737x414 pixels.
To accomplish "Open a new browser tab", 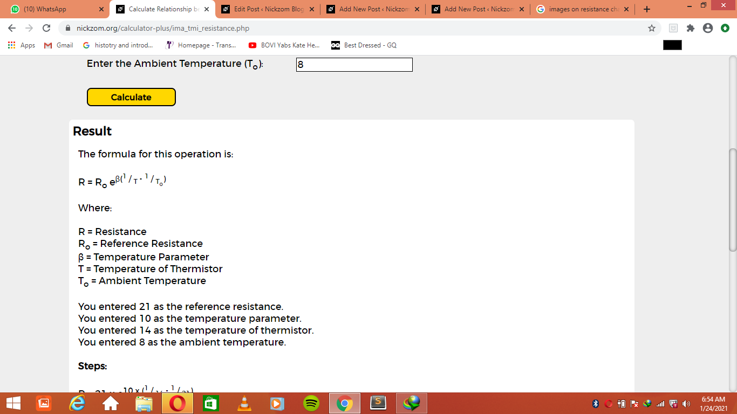I will click(x=647, y=9).
